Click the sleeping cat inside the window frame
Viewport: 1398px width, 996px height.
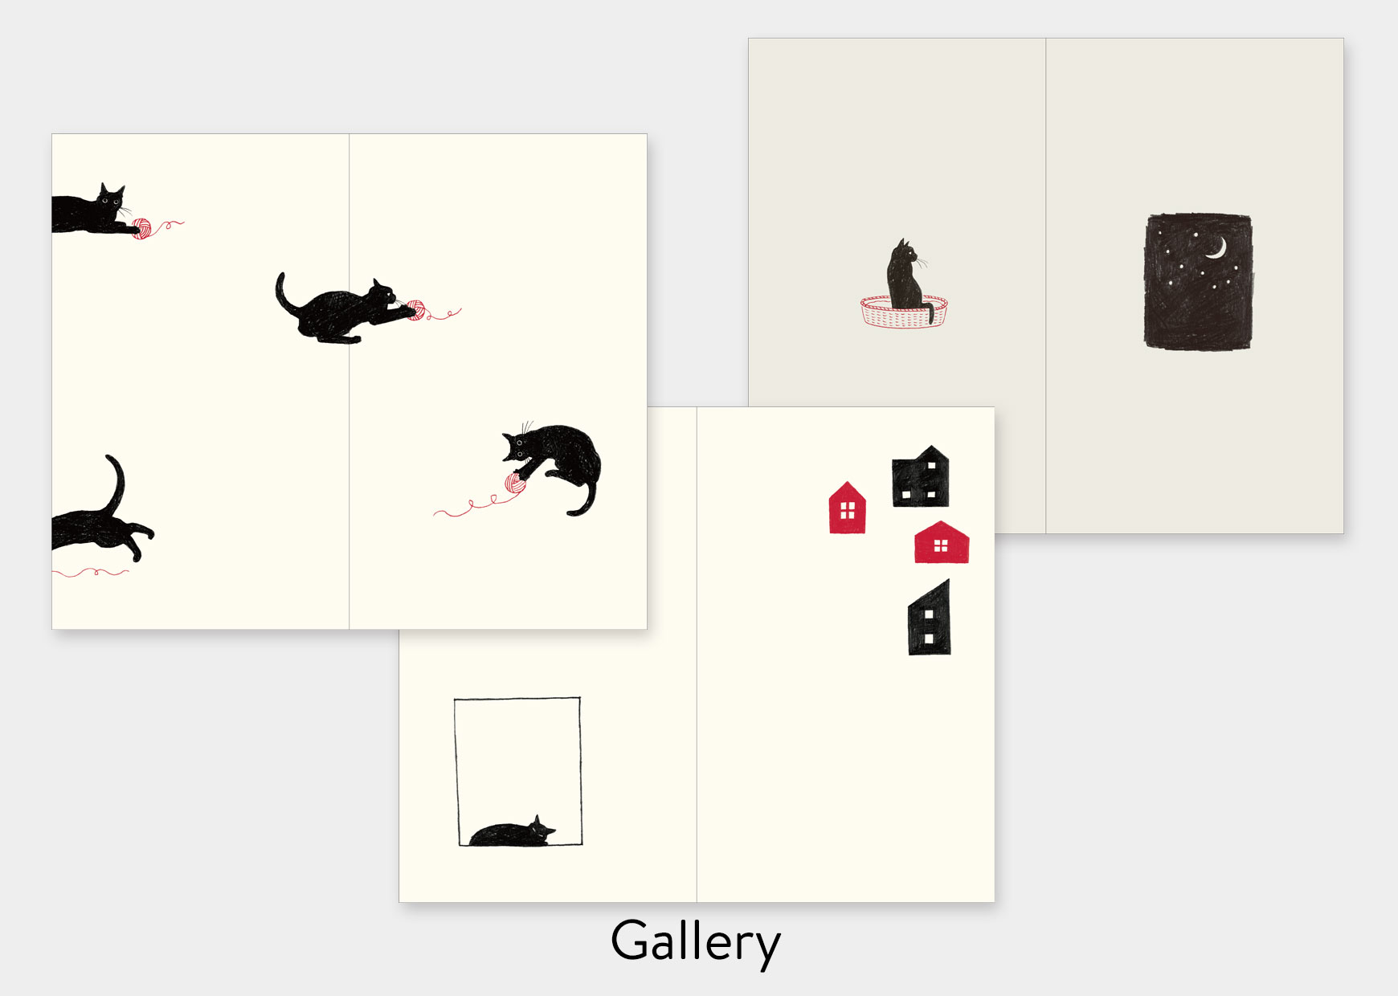click(x=512, y=833)
